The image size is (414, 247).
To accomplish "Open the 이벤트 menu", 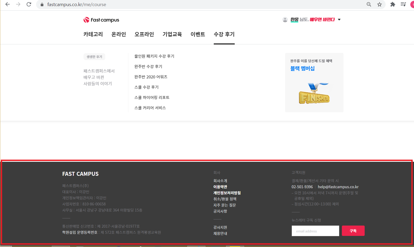I will coord(198,34).
